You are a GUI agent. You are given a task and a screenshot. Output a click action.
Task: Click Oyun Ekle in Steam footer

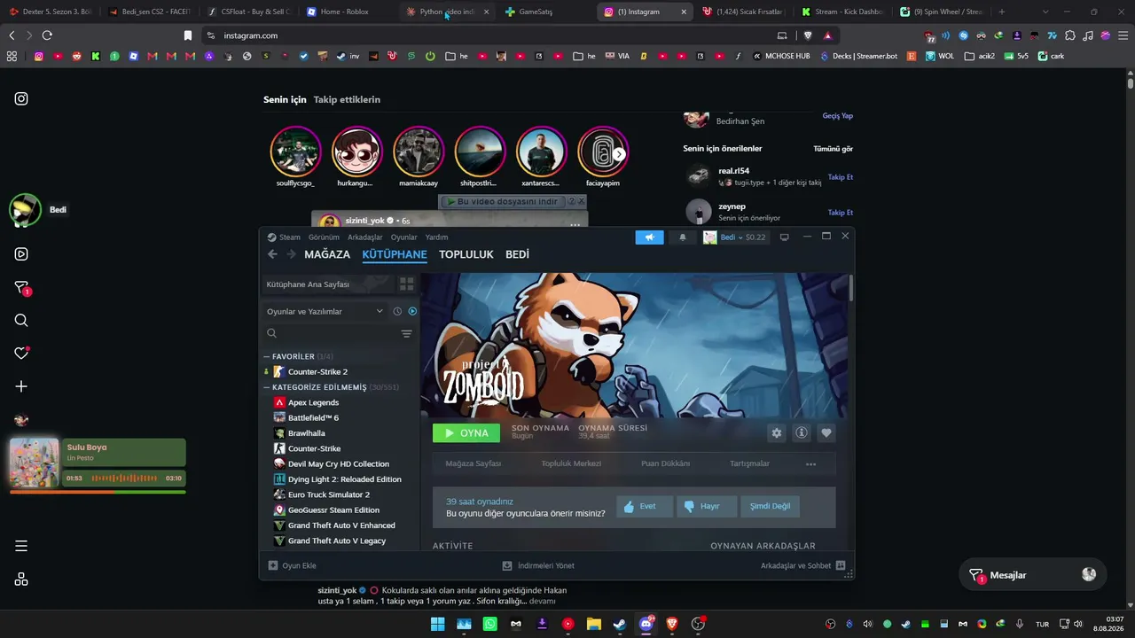(293, 565)
